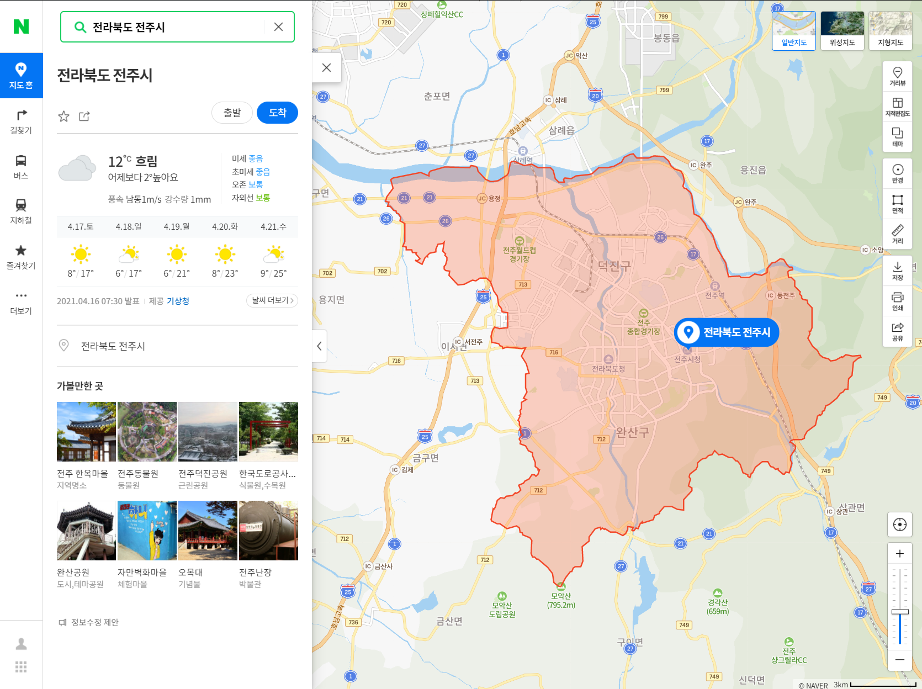Toggle the 지적편집도 cadastral map layer
Viewport: 922px width, 689px height.
click(898, 107)
